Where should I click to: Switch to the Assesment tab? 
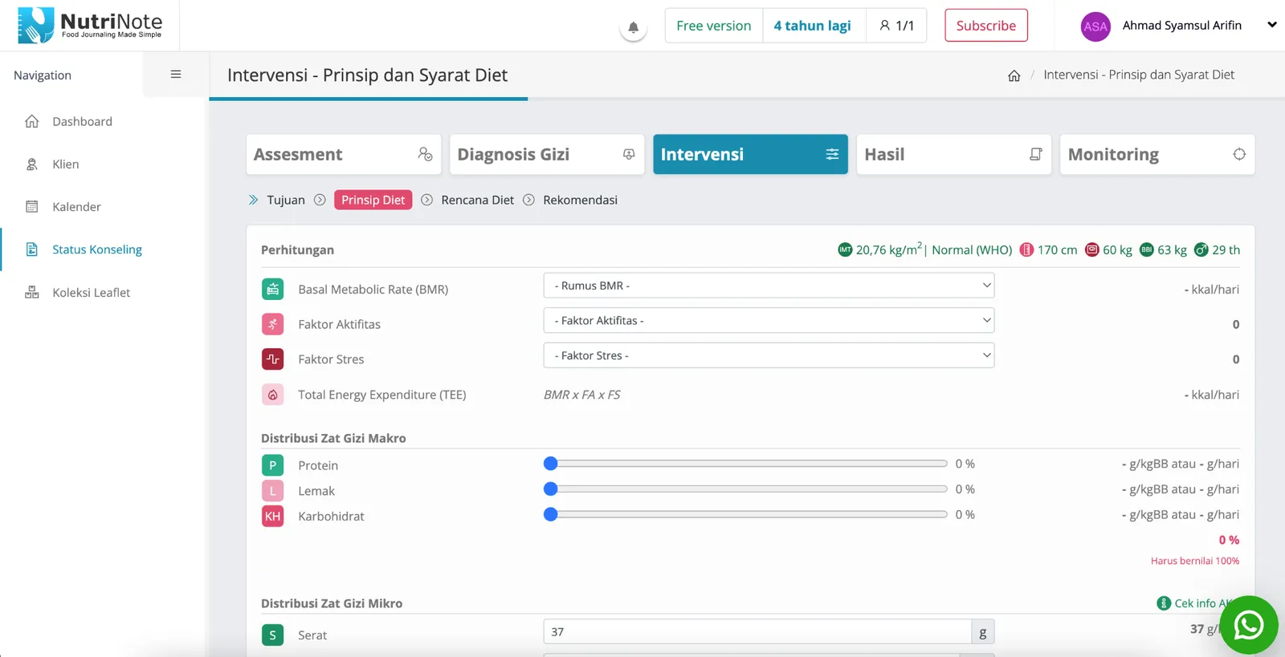[x=344, y=154]
